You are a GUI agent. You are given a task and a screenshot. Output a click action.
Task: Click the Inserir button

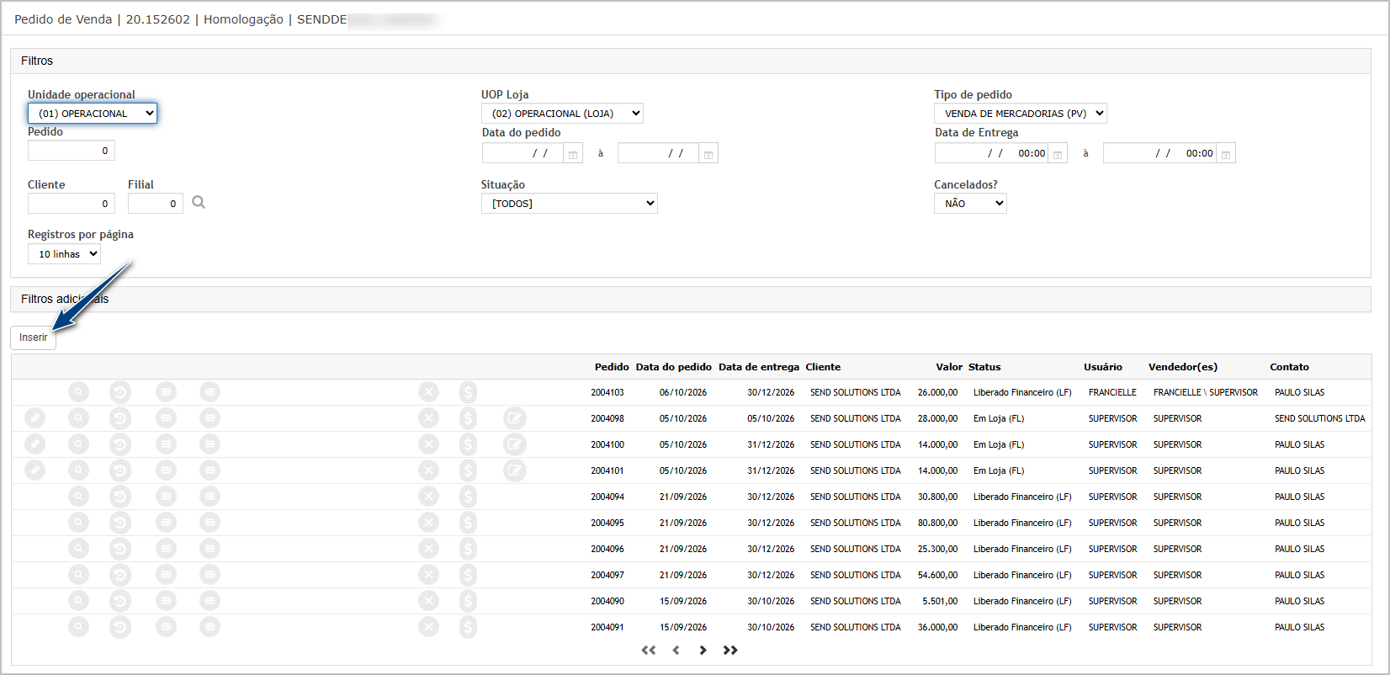(34, 337)
